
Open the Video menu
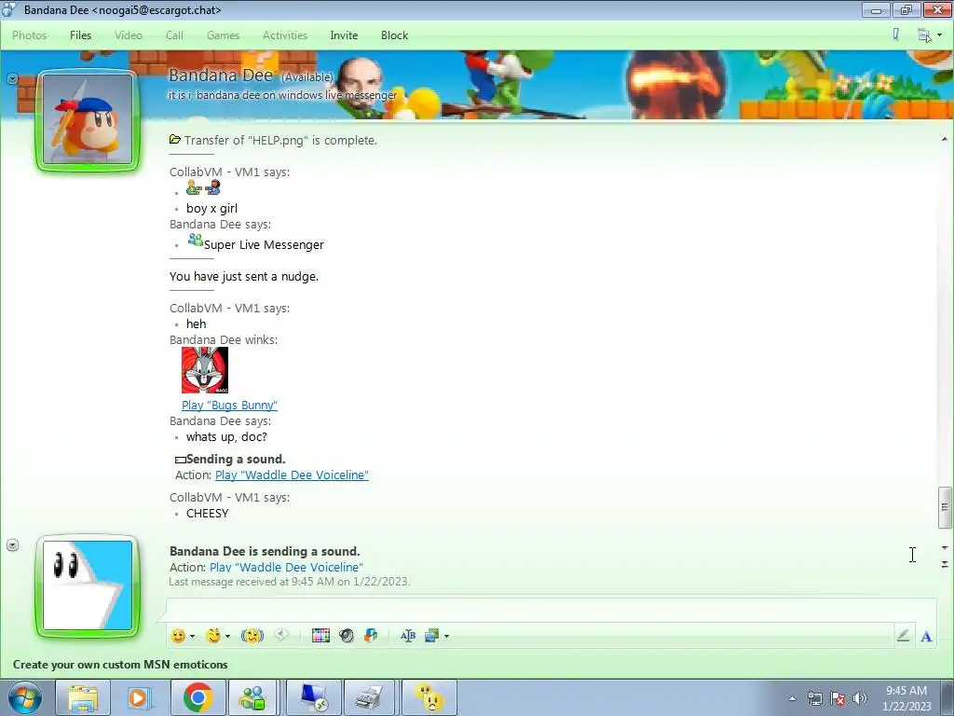129,35
